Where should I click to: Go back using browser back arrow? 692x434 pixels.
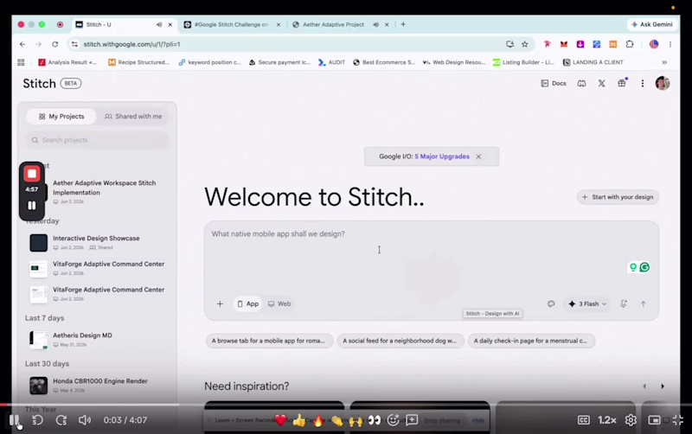pos(22,44)
